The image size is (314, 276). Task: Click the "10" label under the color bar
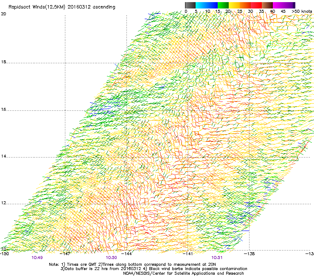point(207,11)
